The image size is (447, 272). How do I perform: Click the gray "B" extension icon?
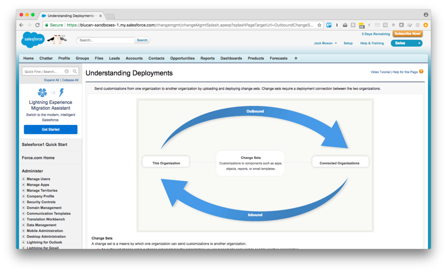pos(353,25)
